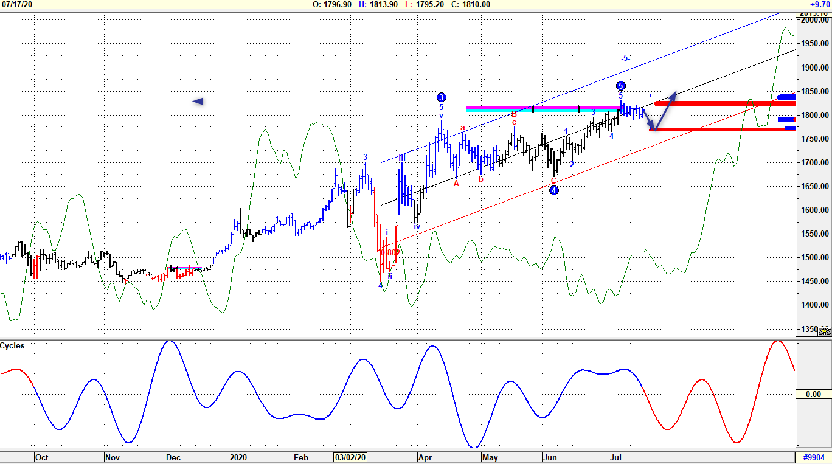832x464 pixels.
Task: Click the 2020 label on the time axis
Action: point(240,457)
